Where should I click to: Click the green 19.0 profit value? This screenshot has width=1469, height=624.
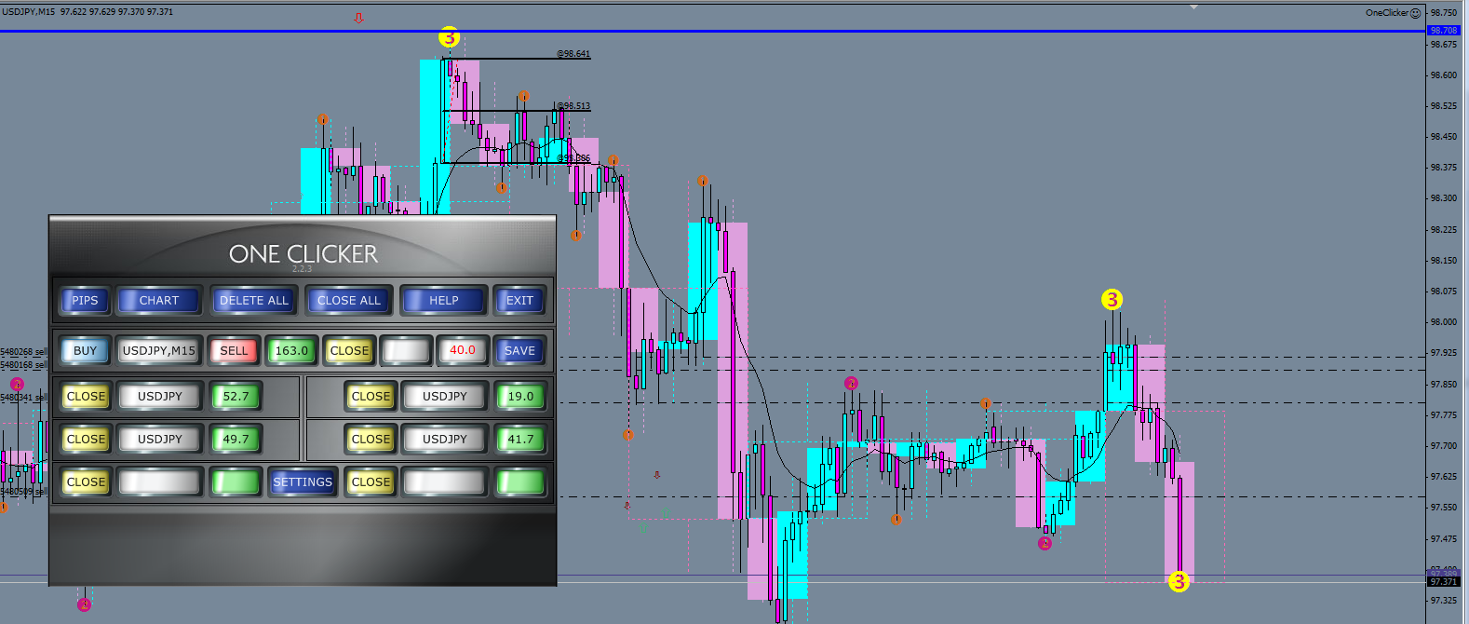click(x=520, y=396)
